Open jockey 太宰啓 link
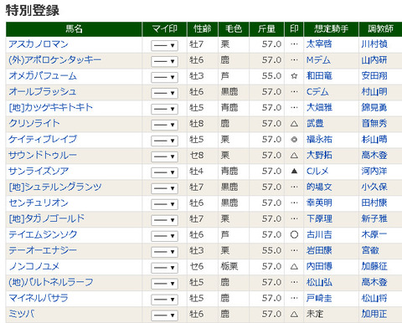Viewport: 402px width, 323px height. (319, 44)
